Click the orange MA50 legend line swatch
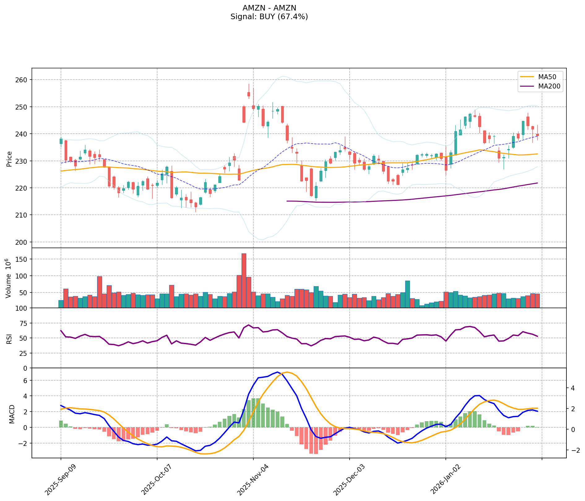585x501 pixels. click(x=527, y=76)
